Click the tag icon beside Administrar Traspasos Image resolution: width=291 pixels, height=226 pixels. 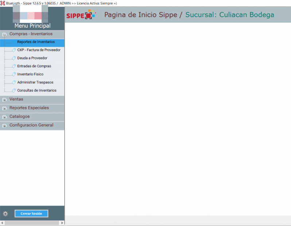pyautogui.click(x=14, y=82)
